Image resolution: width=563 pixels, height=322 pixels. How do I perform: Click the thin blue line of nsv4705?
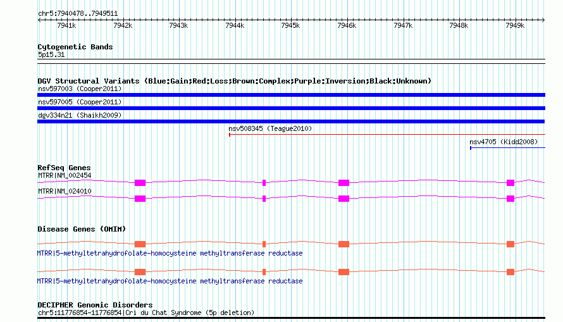point(508,148)
